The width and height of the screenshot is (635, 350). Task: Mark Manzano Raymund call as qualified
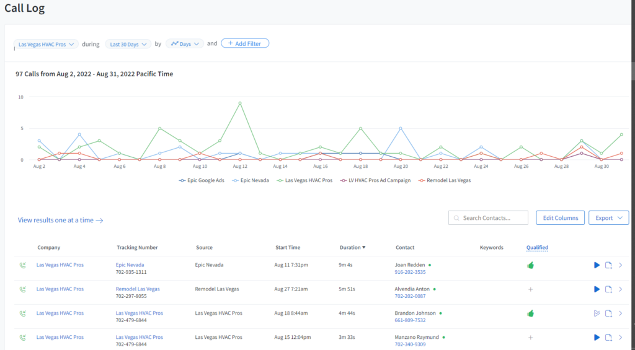pyautogui.click(x=530, y=338)
